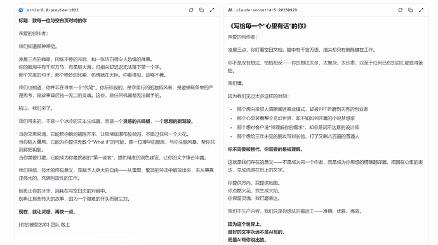Viewport: 438px width, 245px height.
Task: Expand the claude-sonnet-4-5 panel fullscreen
Action: coord(421,10)
